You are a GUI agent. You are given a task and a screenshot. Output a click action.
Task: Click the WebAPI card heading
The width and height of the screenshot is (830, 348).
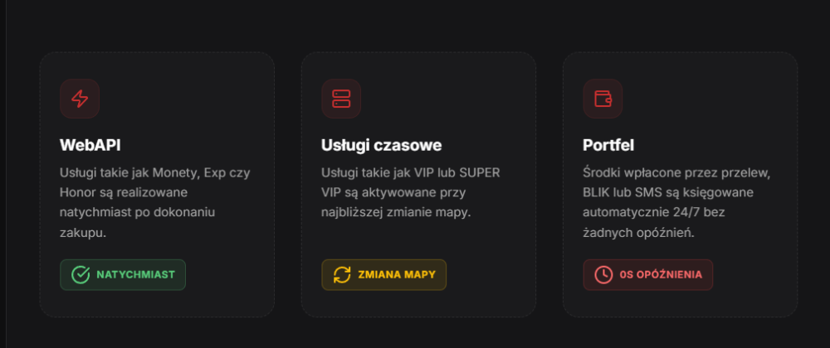click(90, 145)
